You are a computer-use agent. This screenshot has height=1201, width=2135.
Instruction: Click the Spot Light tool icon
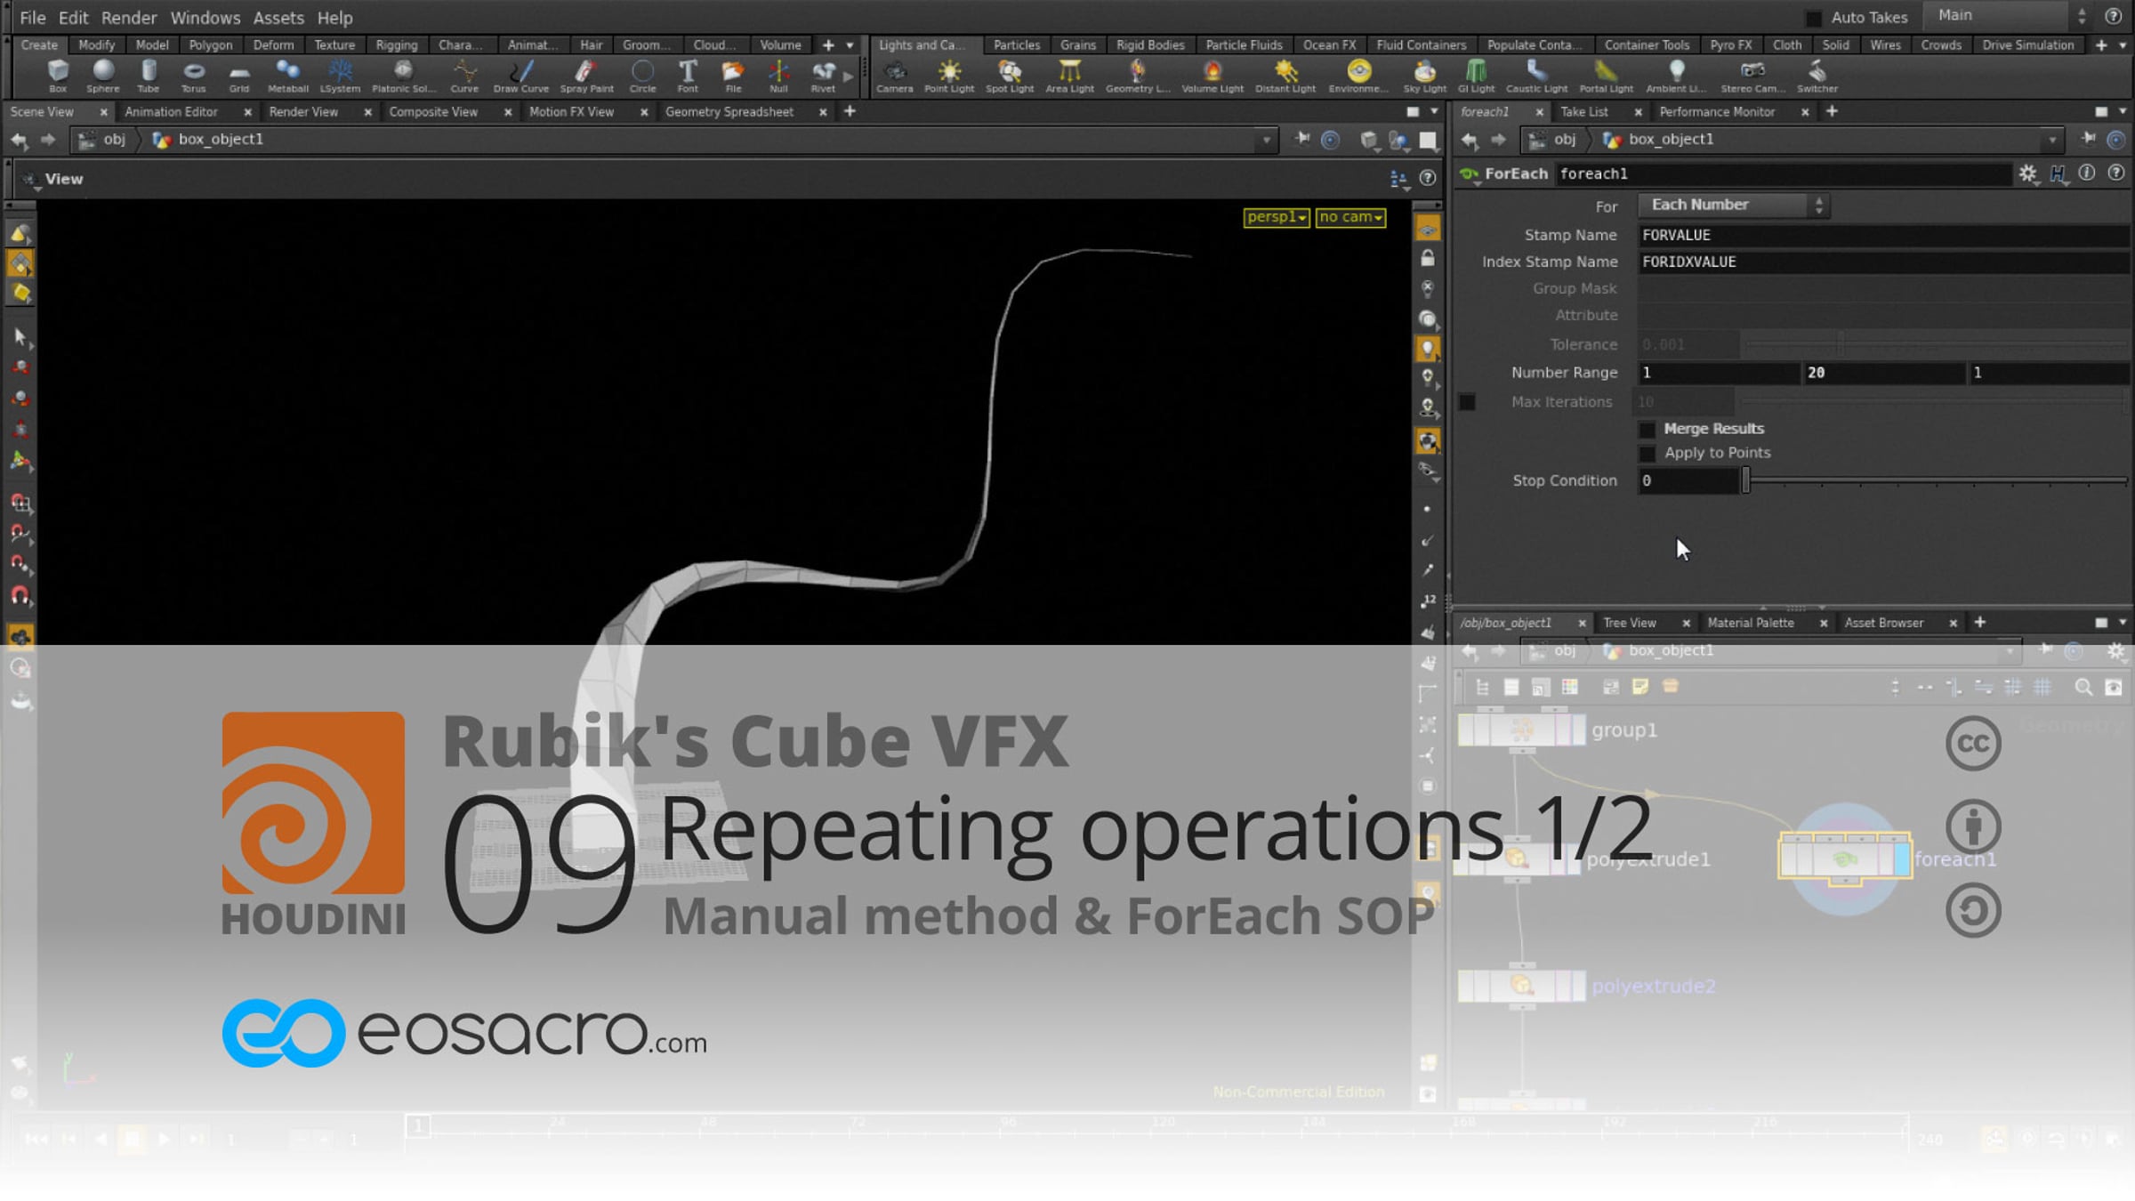pyautogui.click(x=1009, y=74)
